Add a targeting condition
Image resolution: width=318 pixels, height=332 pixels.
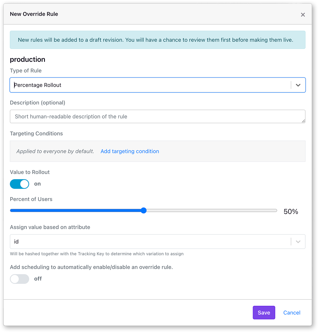[130, 151]
